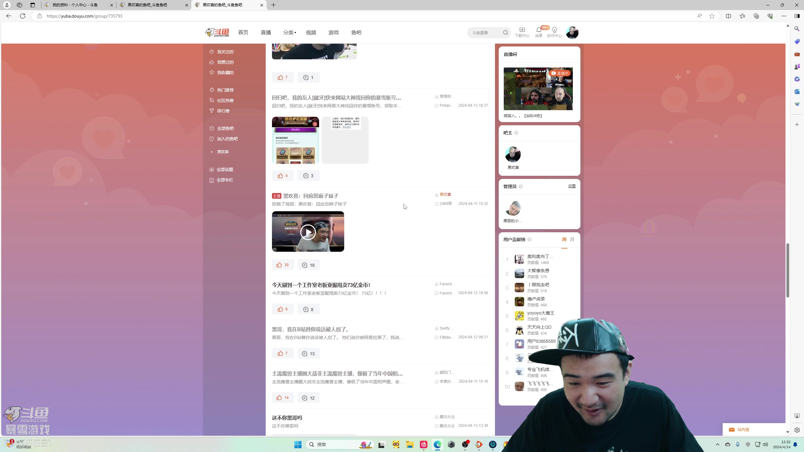Expand the 加入的鱼吧 sidebar section
This screenshot has width=804, height=452.
[227, 139]
